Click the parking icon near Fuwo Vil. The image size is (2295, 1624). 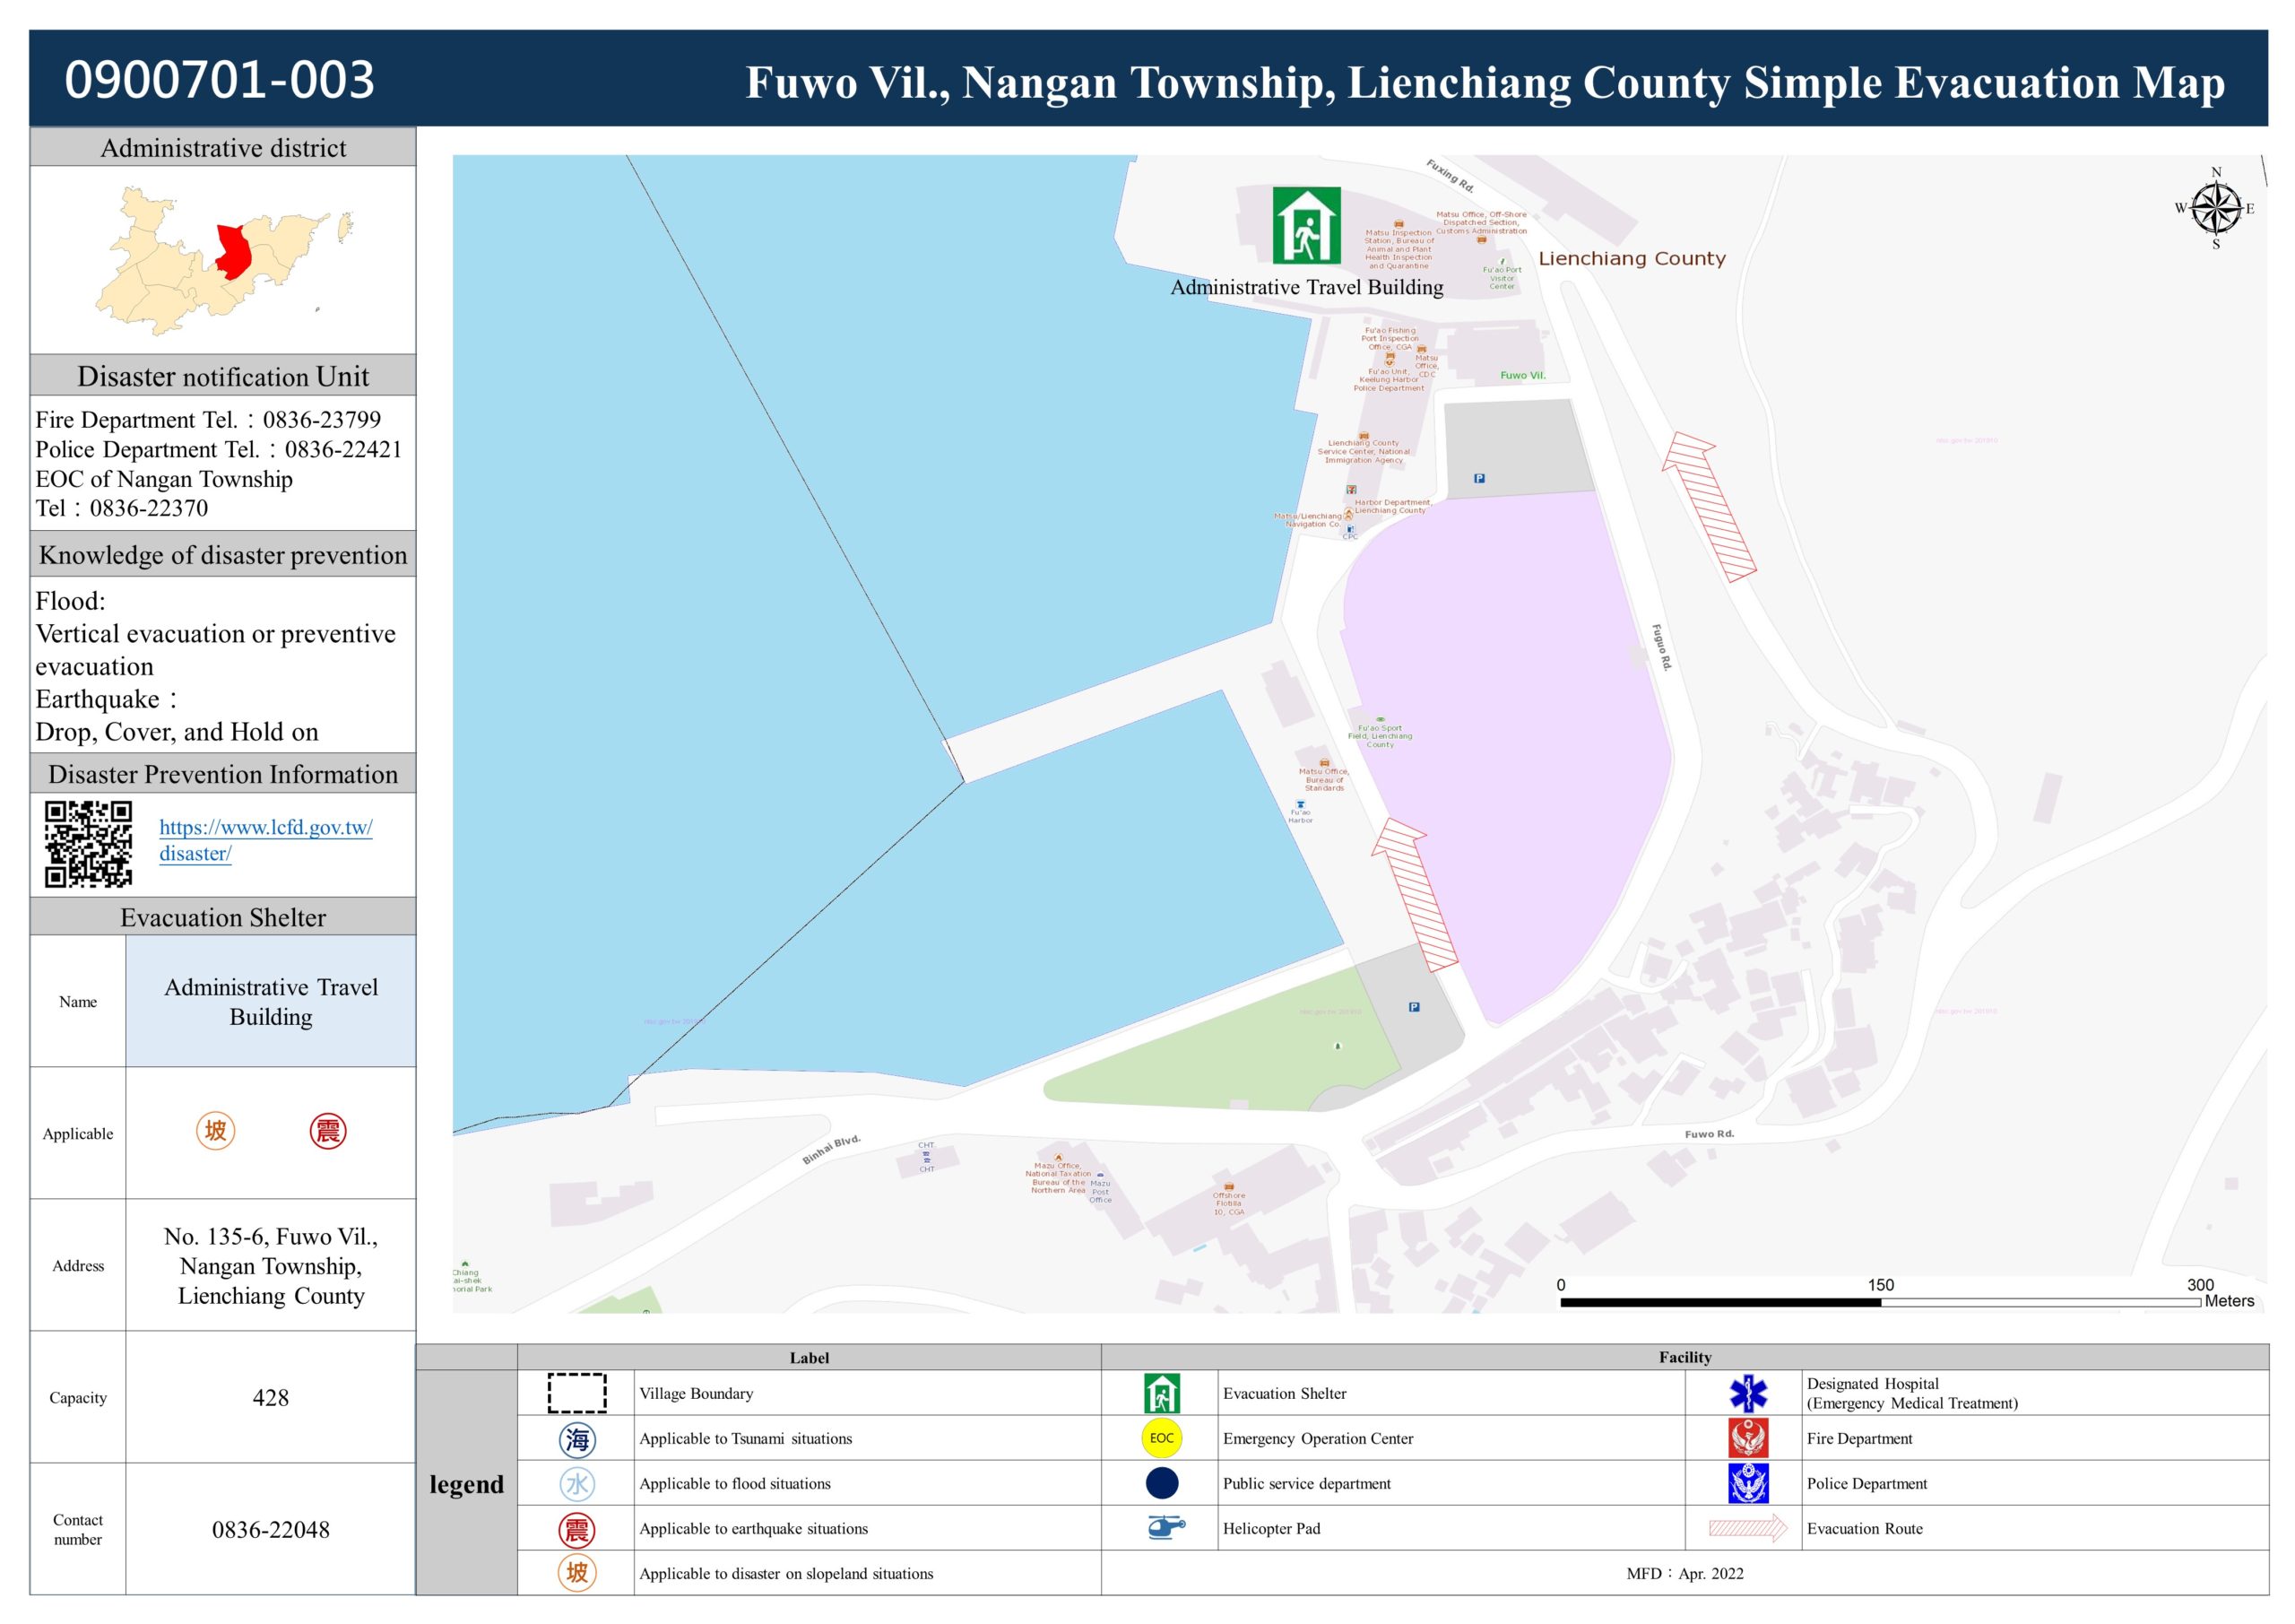coord(1479,478)
